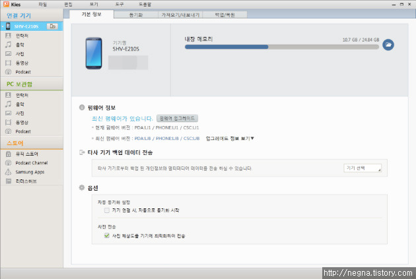This screenshot has height=279, width=416.
Task: Open the 파일 menu
Action: pos(43,5)
